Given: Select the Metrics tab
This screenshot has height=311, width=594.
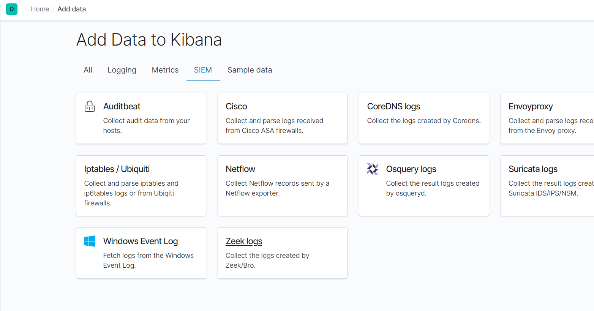Looking at the screenshot, I should 165,70.
